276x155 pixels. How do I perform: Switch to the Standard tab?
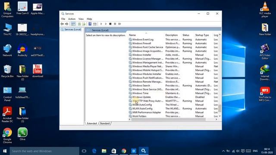(105, 124)
